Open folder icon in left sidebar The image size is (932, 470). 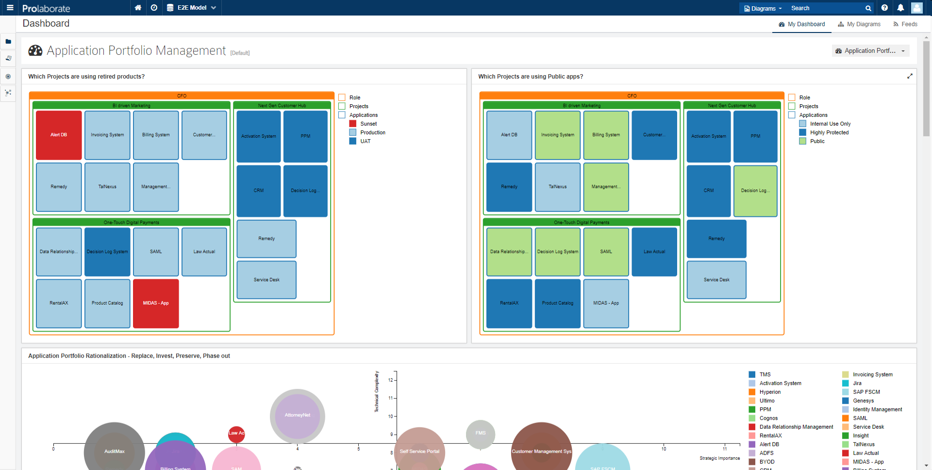(x=8, y=42)
